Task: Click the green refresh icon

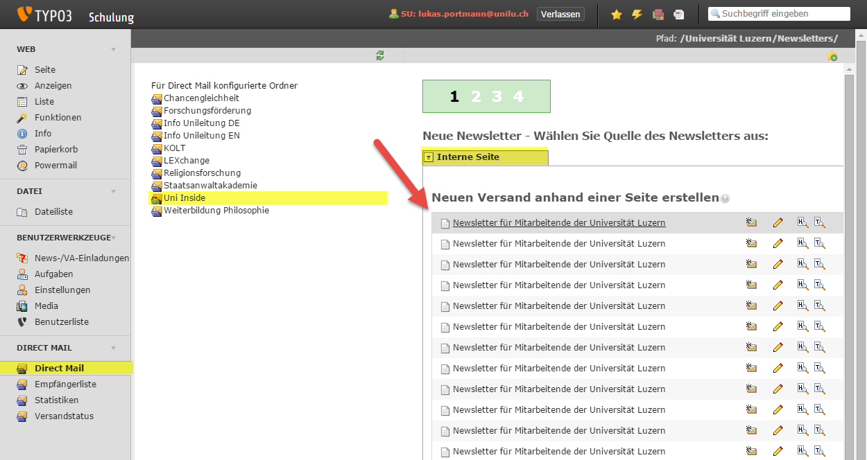Action: click(x=380, y=55)
